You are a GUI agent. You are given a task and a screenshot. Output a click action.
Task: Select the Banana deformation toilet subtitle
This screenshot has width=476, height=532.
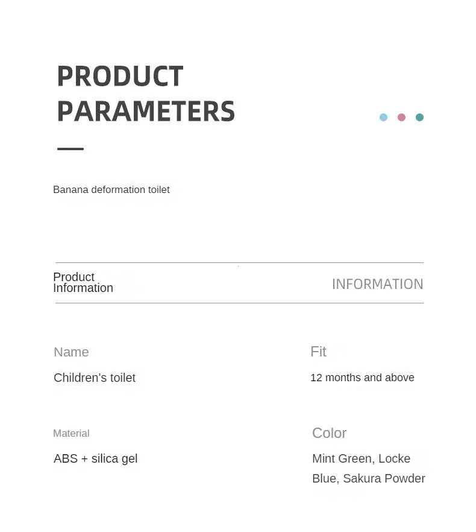pyautogui.click(x=111, y=189)
